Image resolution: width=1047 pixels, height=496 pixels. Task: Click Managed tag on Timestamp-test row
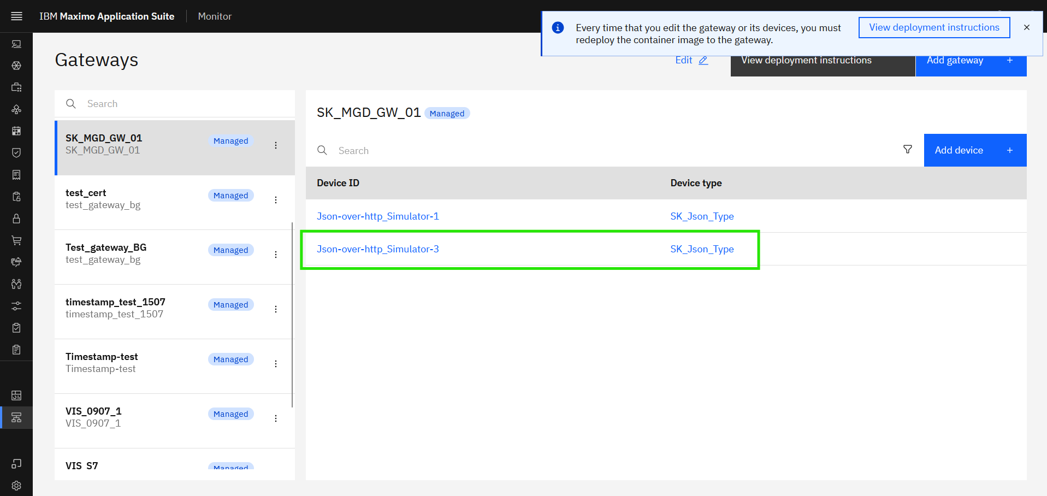[x=230, y=359]
